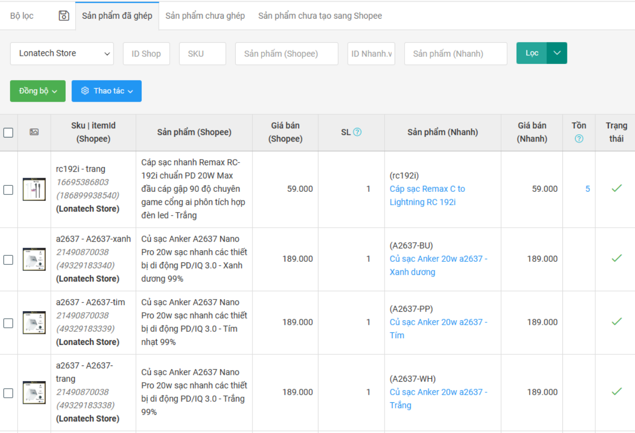The width and height of the screenshot is (635, 433).
Task: Switch to Sản phẩm chưa ghép tab
Action: coord(205,16)
